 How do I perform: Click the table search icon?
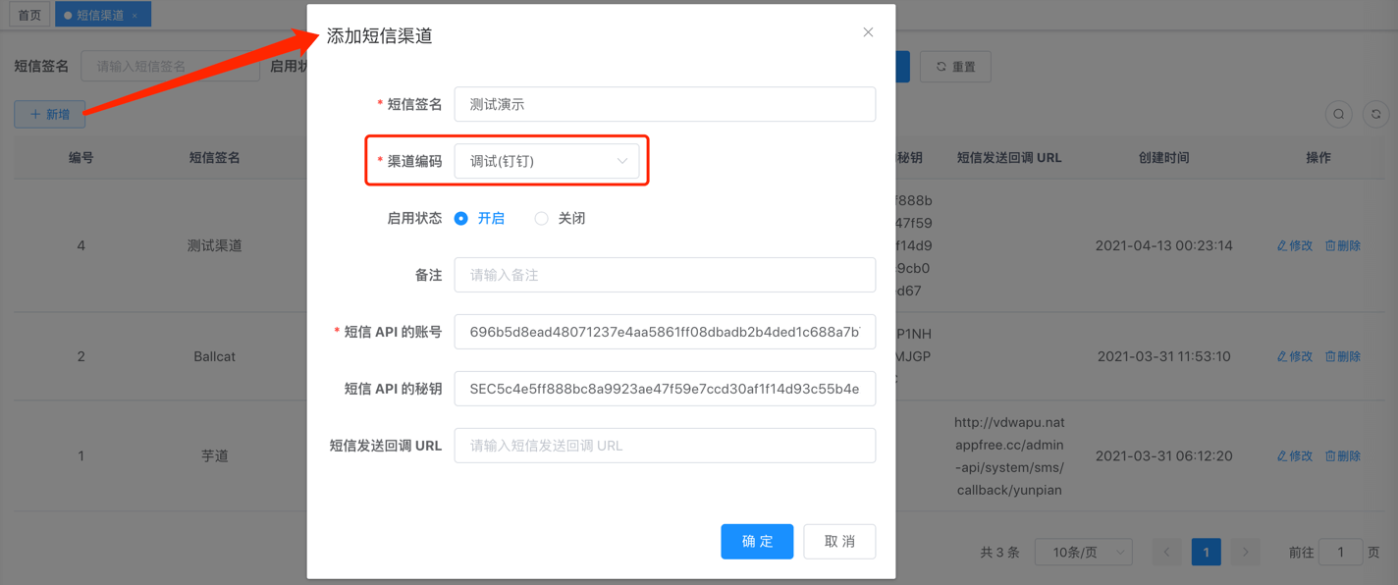pyautogui.click(x=1338, y=114)
